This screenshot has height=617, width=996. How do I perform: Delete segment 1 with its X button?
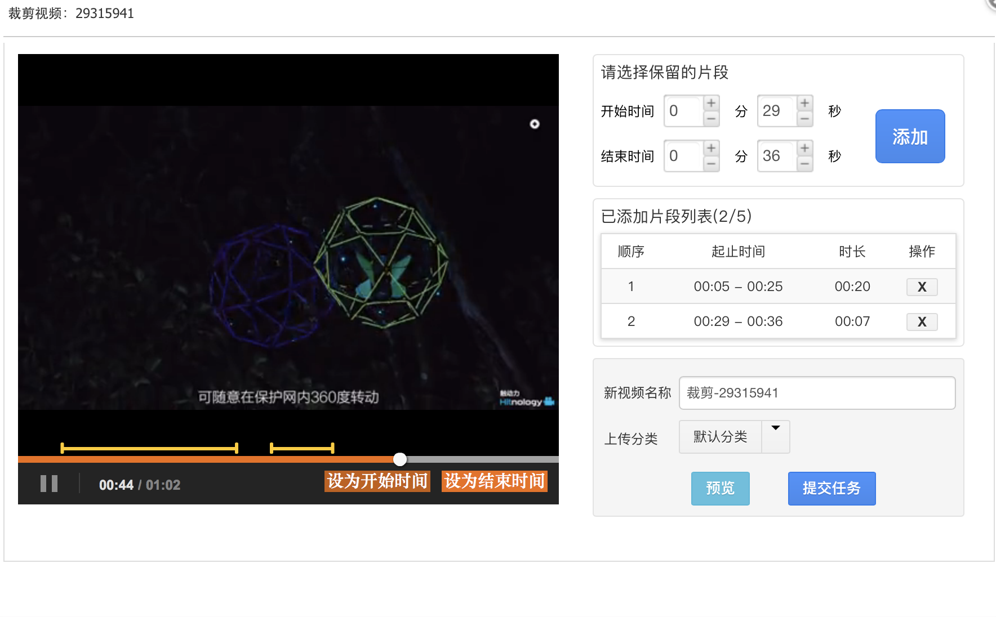coord(922,287)
